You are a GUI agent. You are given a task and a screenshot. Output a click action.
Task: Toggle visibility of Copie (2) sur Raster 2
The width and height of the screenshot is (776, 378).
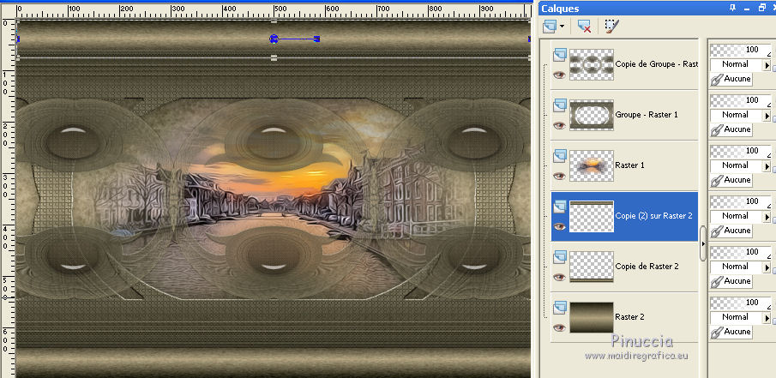click(559, 226)
